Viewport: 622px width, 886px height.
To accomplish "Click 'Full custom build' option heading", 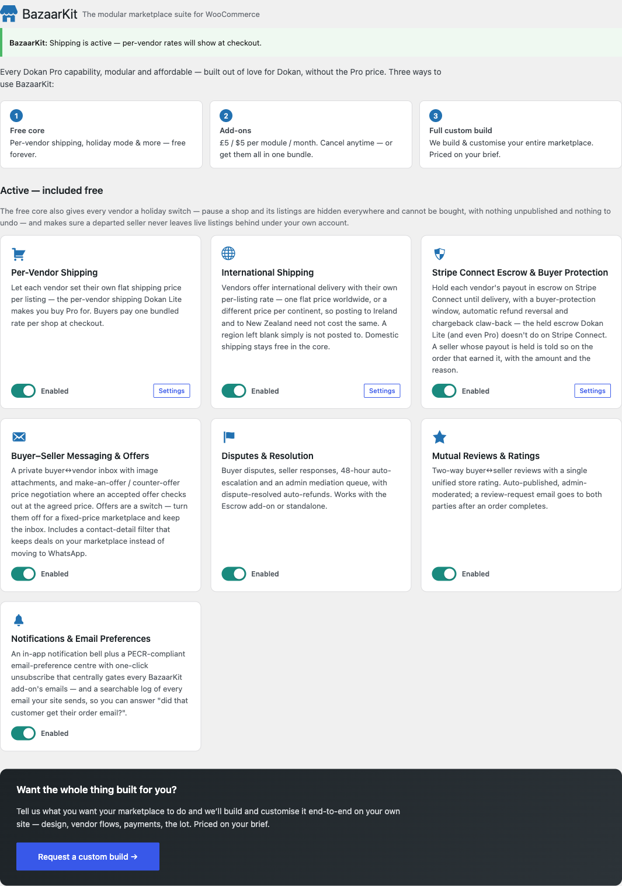I will [x=461, y=130].
